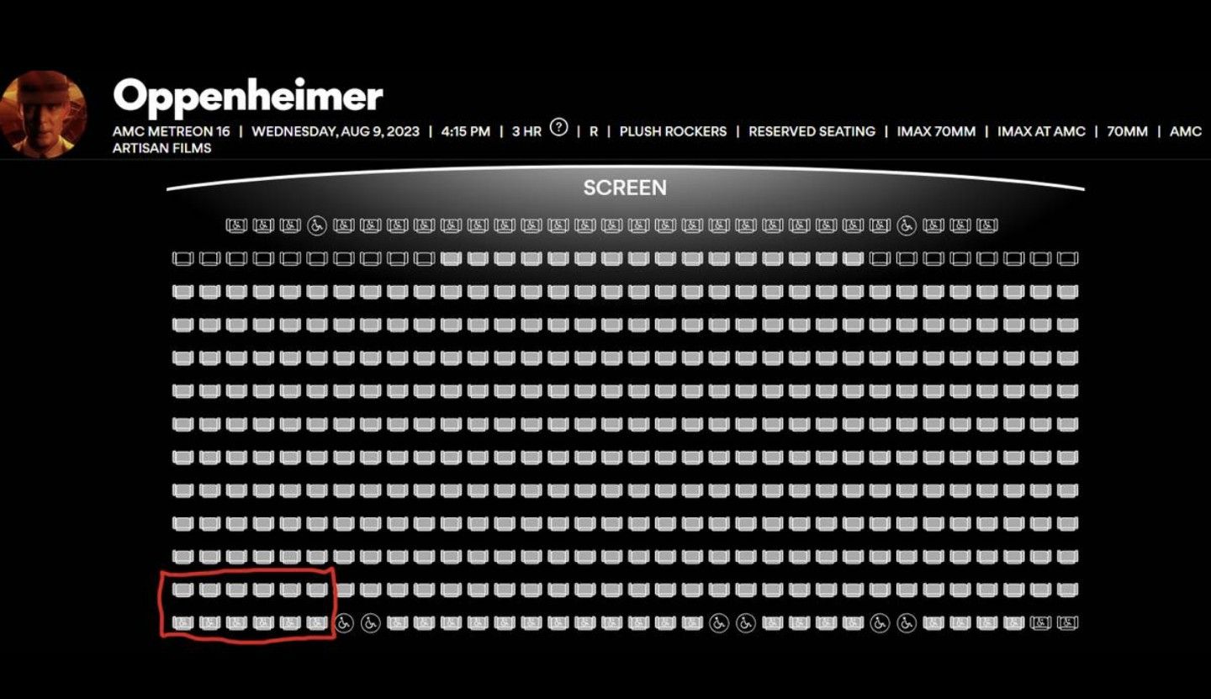Click the PLUSH ROCKERS attribute
This screenshot has width=1211, height=699.
(673, 131)
